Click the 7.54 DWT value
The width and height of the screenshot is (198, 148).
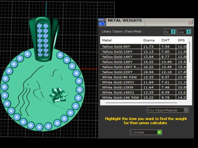point(165,46)
